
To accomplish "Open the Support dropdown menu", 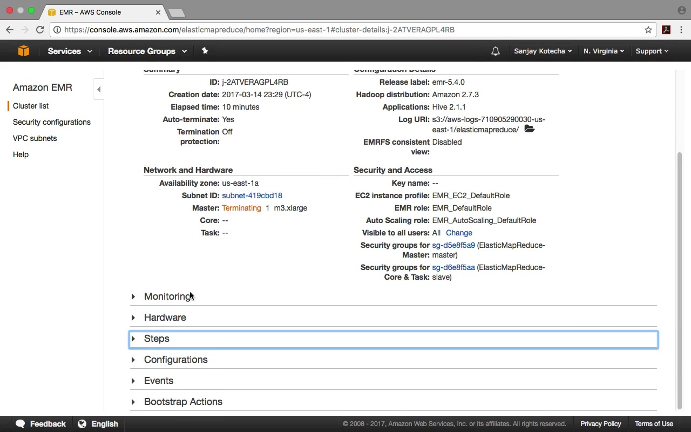I will click(652, 51).
